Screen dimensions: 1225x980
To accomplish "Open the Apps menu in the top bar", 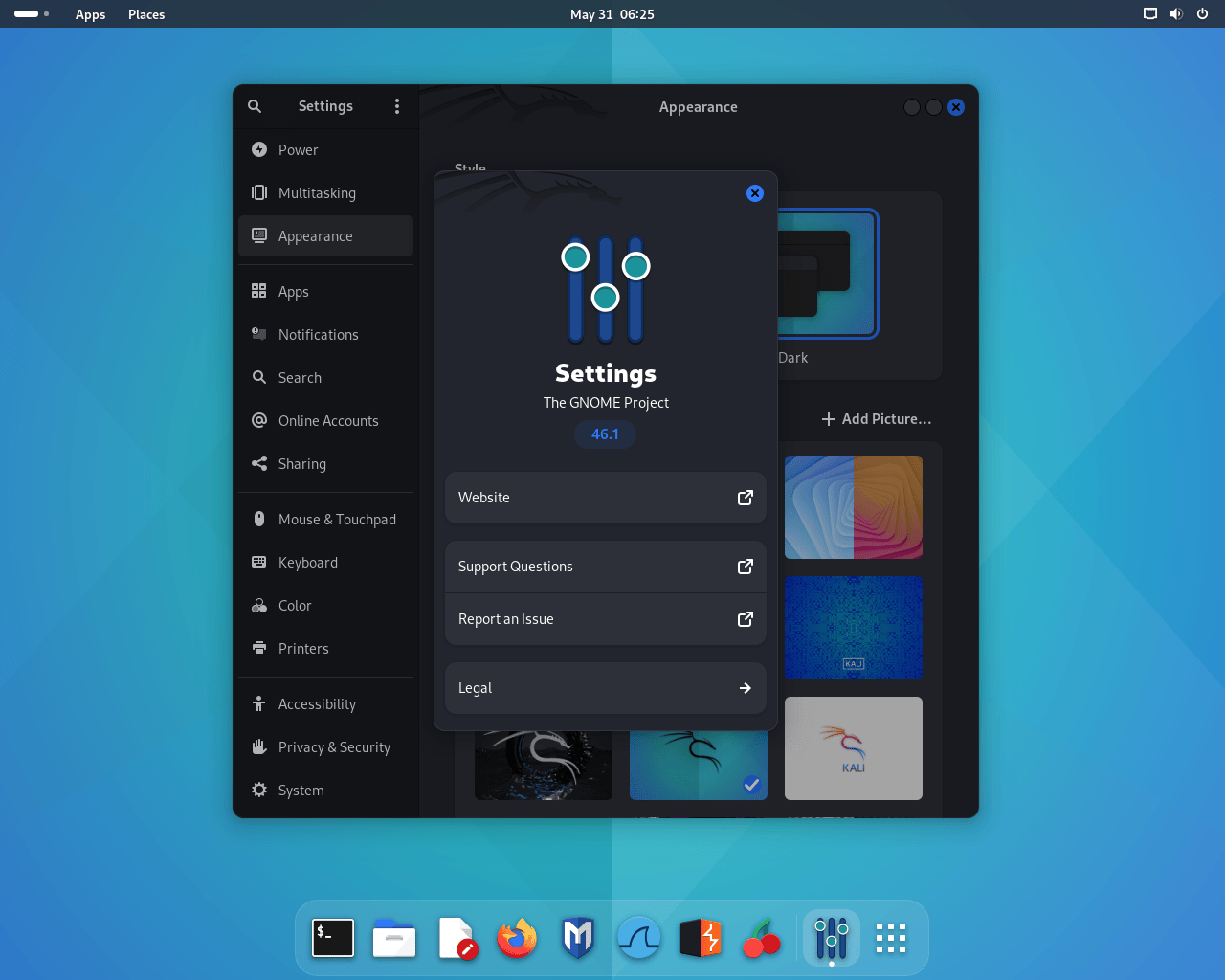I will (x=90, y=13).
